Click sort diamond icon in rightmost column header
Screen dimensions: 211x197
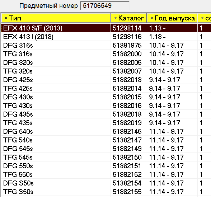[202, 18]
